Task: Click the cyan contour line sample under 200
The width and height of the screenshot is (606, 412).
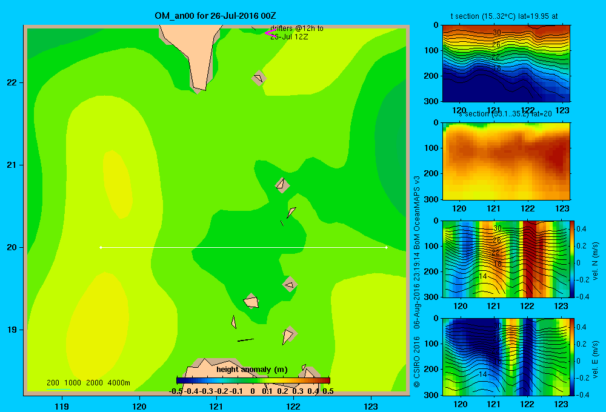Action: tap(58, 389)
